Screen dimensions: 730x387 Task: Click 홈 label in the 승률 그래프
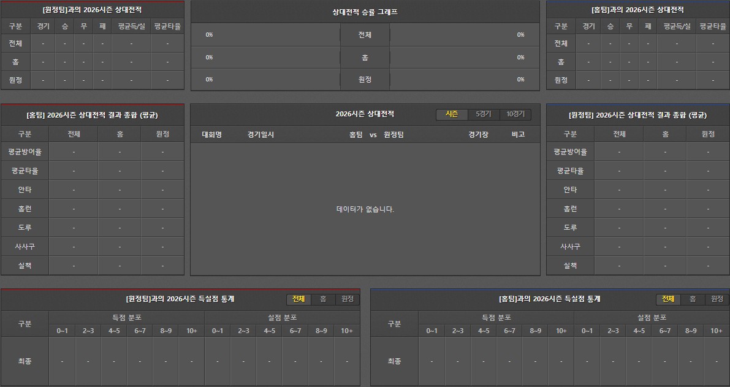coord(365,58)
